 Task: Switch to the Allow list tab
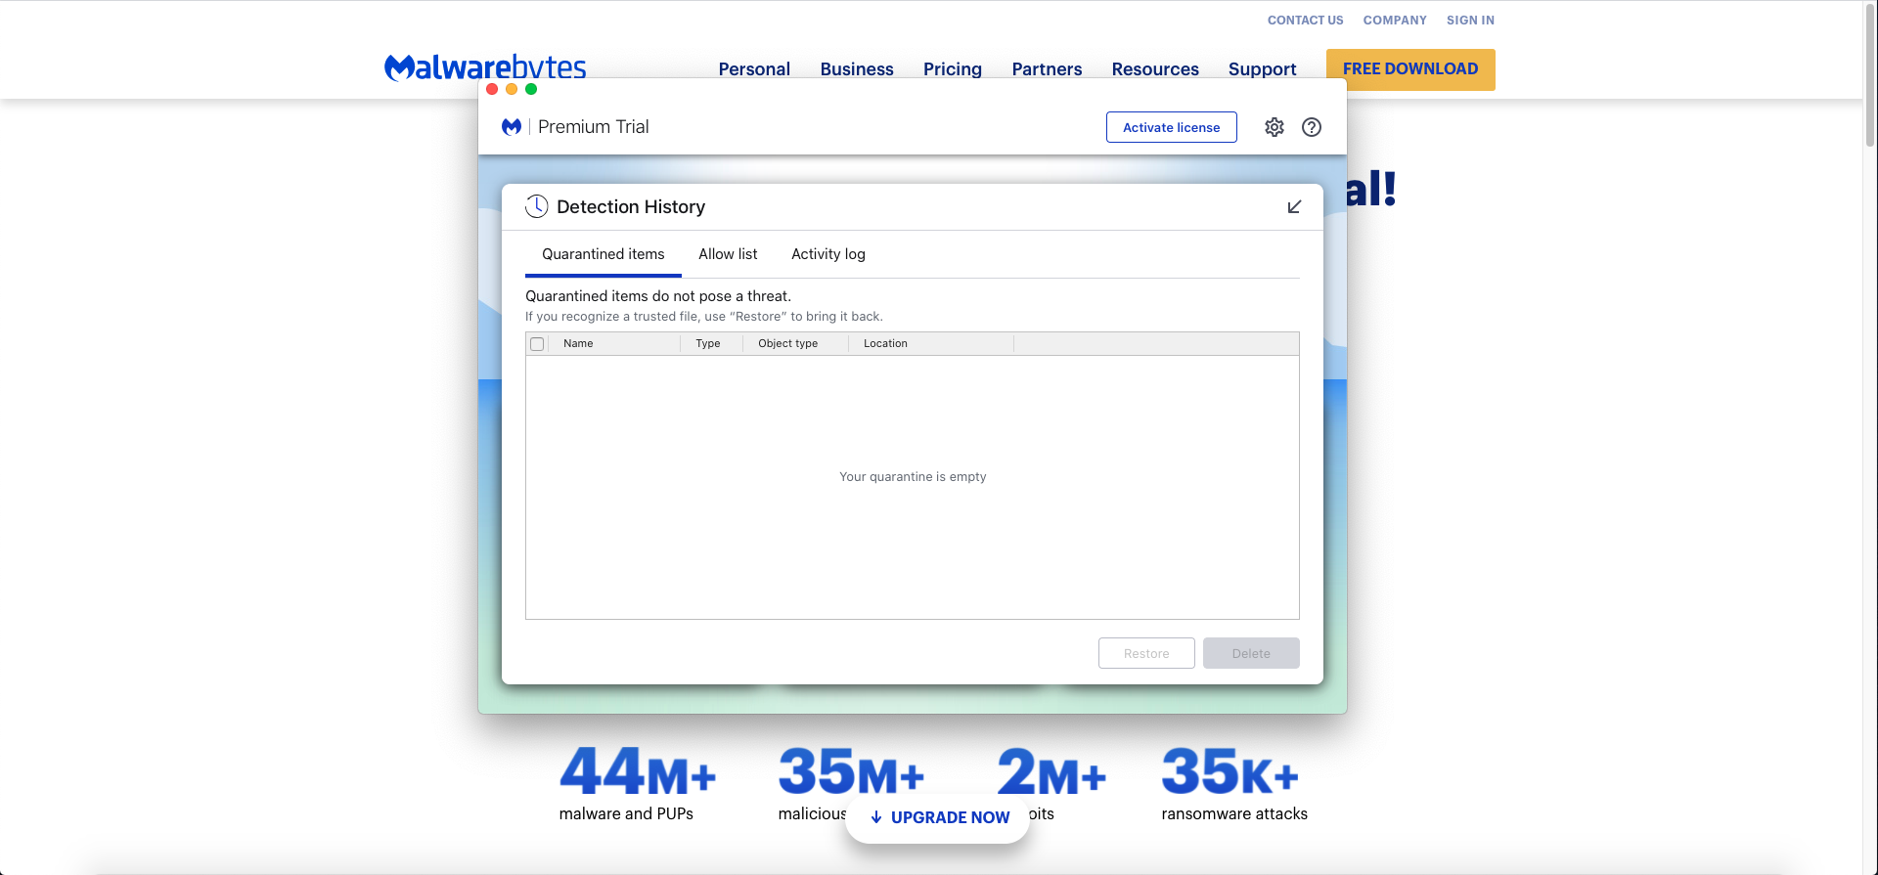pos(728,254)
